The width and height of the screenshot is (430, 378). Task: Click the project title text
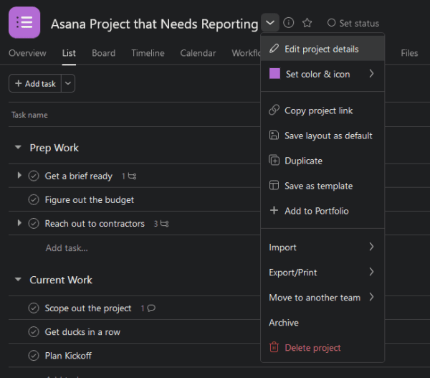154,24
